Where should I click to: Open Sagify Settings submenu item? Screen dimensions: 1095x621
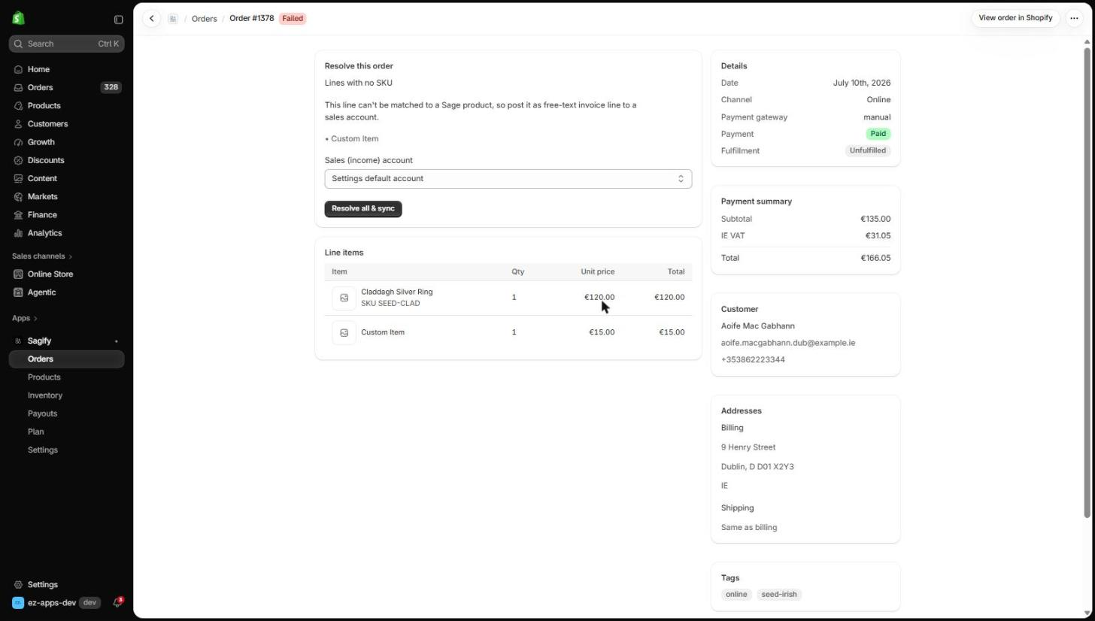tap(43, 450)
